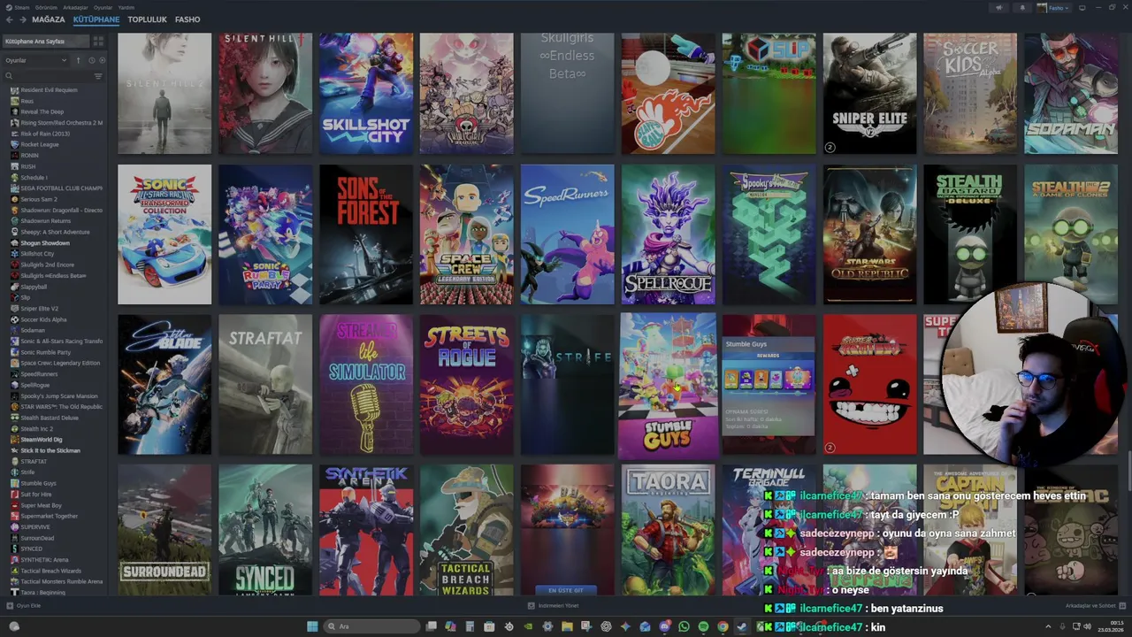1132x637 pixels.
Task: Open Tactical Breach Wizards cover
Action: click(x=466, y=530)
